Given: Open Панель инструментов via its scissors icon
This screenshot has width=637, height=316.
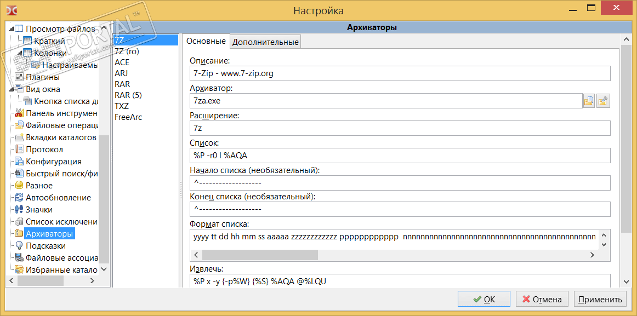Looking at the screenshot, I should tap(19, 113).
